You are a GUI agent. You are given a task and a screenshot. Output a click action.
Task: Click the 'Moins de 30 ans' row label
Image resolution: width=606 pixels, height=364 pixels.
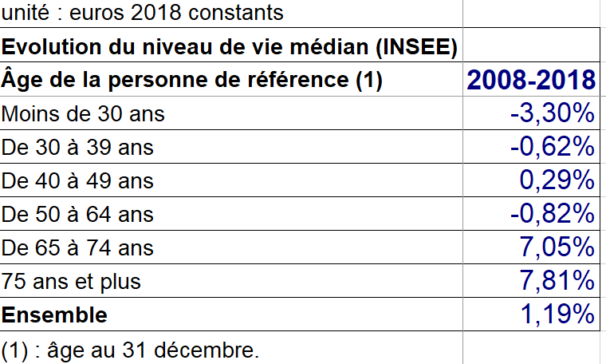(x=231, y=113)
